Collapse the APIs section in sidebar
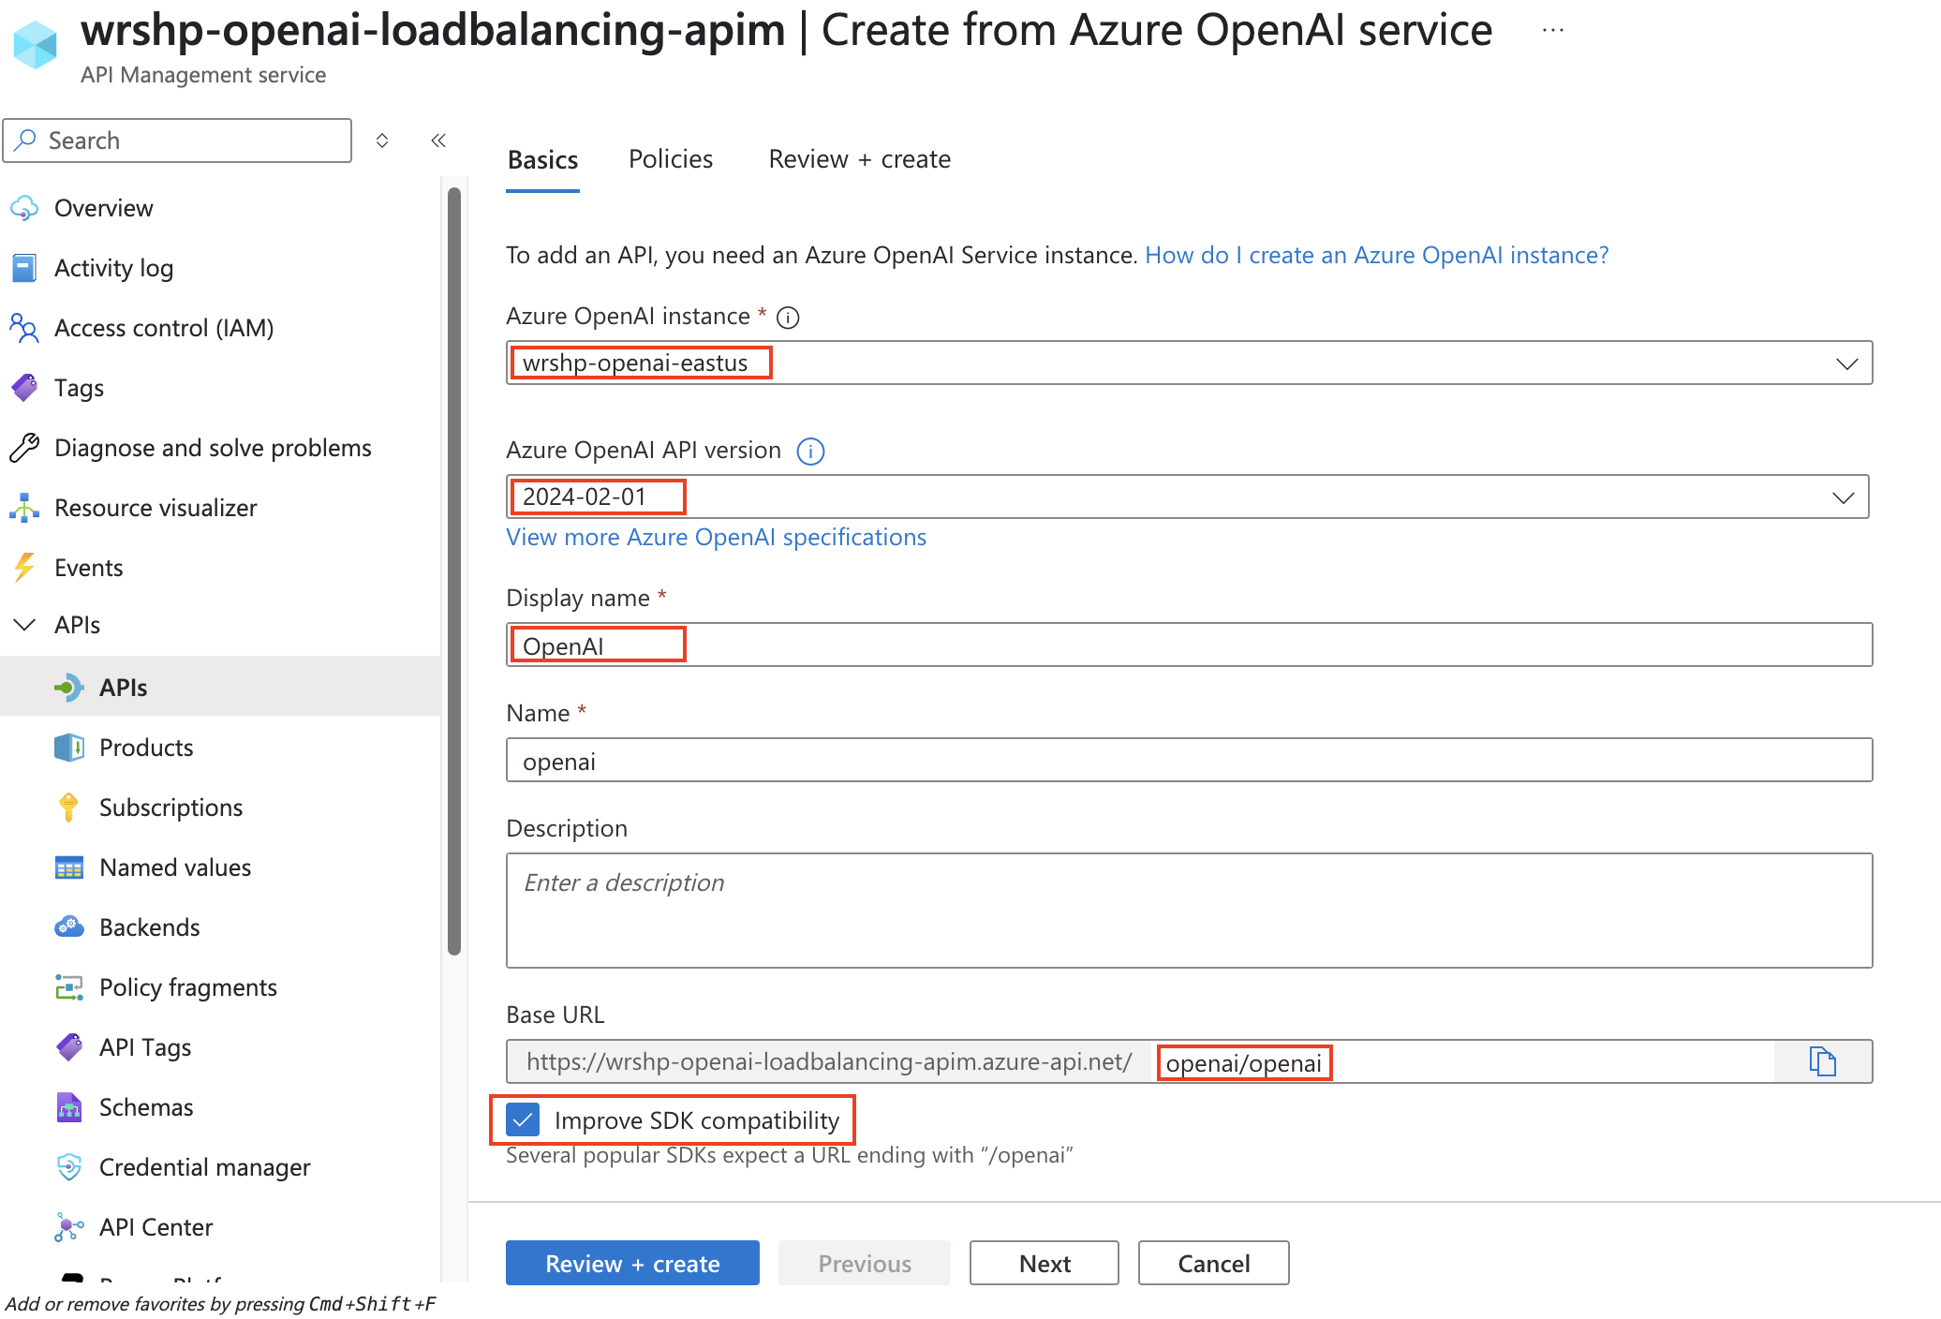Image resolution: width=1941 pixels, height=1319 pixels. coord(24,625)
